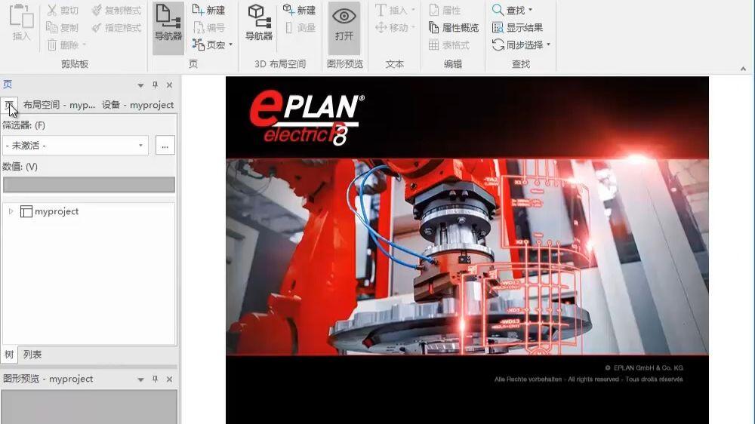Collapse the ribbon with arrow
Image resolution: width=755 pixels, height=424 pixels.
point(743,69)
